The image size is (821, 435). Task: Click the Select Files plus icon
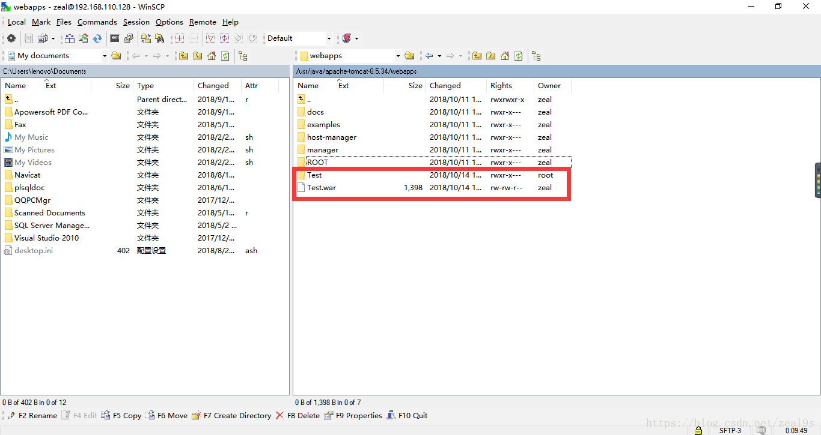[x=179, y=38]
